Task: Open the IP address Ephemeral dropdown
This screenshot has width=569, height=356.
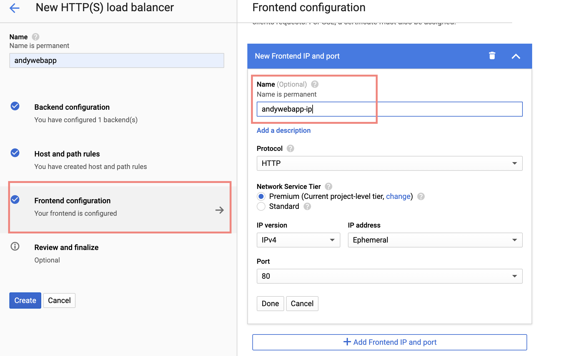Action: tap(435, 240)
